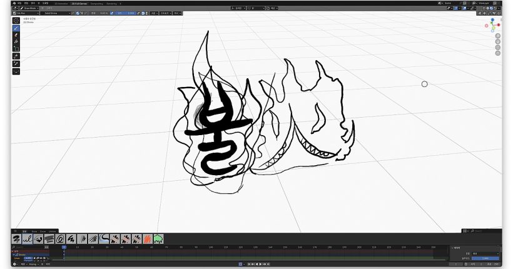Expand the Stroke object in the dope sheet
Screen dimensions: 513x269
pyautogui.click(x=14, y=255)
